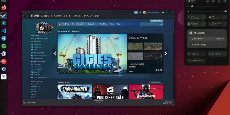230x115 pixels.
Task: Expand the Power Mode submenu arrow
Action: pyautogui.click(x=225, y=24)
